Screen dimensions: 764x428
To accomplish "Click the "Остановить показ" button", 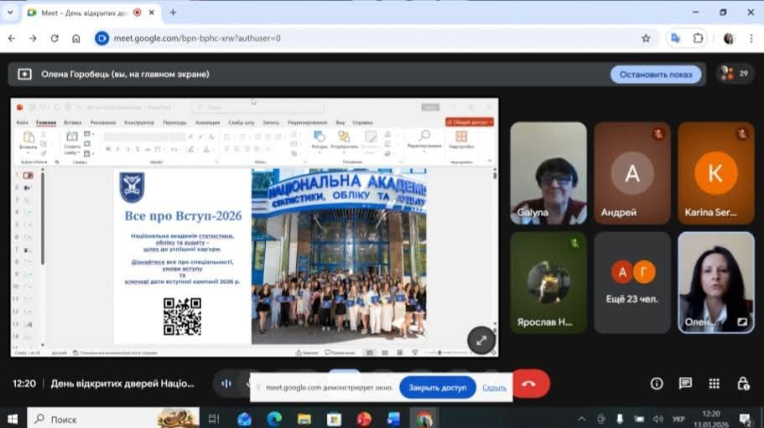I will 656,74.
